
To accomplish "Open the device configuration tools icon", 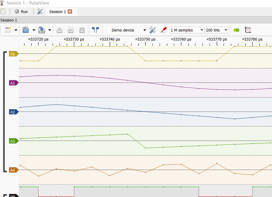I will [x=153, y=30].
